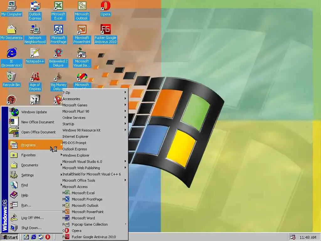This screenshot has width=321, height=241.
Task: Expand Find in the Start menu
Action: click(x=35, y=185)
